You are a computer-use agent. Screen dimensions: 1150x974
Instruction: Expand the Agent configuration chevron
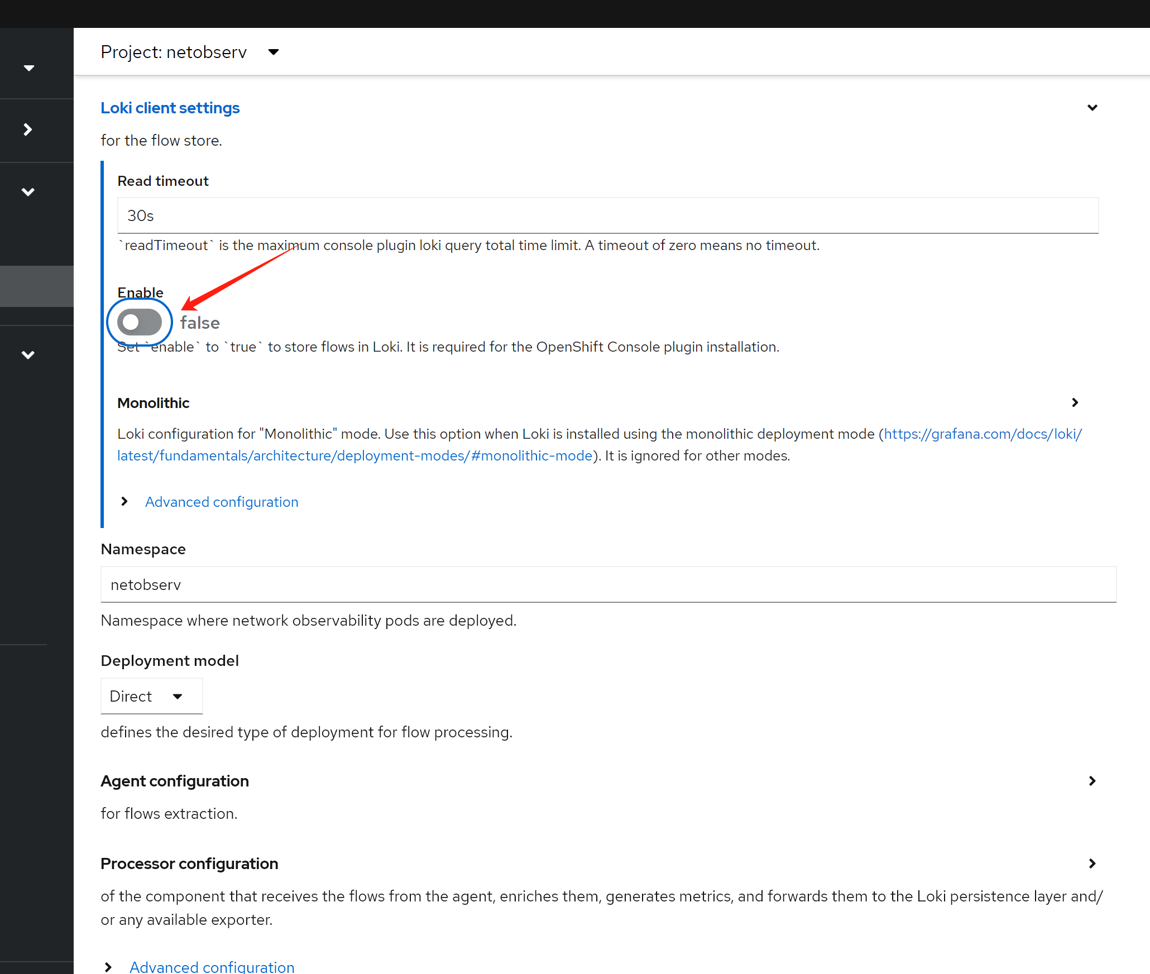pos(1092,781)
